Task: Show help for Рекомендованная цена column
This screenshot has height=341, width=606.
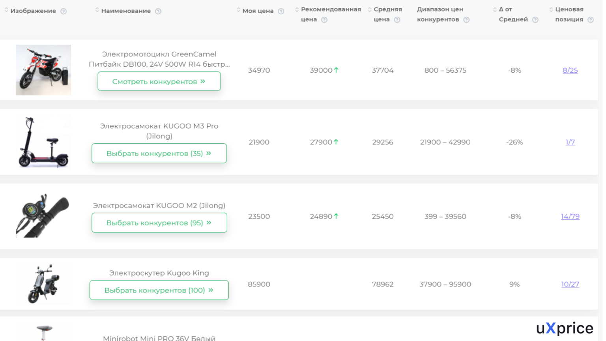Action: [324, 20]
